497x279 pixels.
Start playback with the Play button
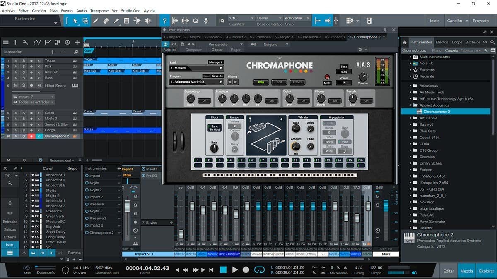235,270
